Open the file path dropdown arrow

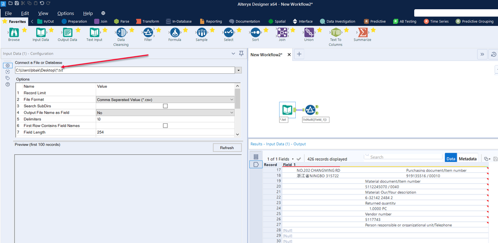pyautogui.click(x=238, y=70)
